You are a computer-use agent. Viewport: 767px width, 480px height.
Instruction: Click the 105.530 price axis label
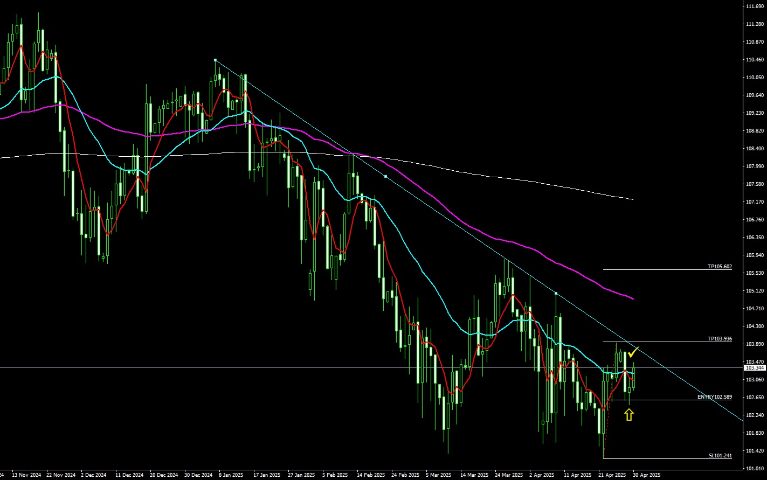point(755,273)
